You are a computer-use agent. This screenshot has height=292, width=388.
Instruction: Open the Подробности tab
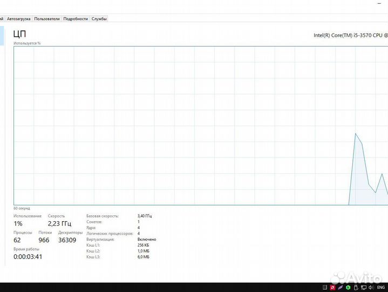click(x=76, y=19)
